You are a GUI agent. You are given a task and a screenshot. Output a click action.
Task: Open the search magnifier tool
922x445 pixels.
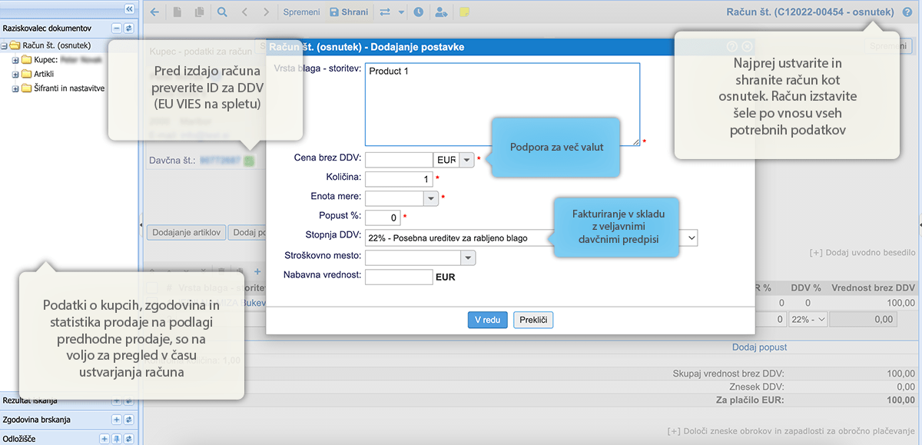[222, 12]
